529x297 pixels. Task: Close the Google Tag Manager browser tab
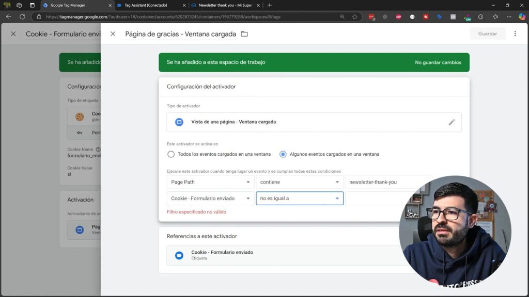pos(110,5)
